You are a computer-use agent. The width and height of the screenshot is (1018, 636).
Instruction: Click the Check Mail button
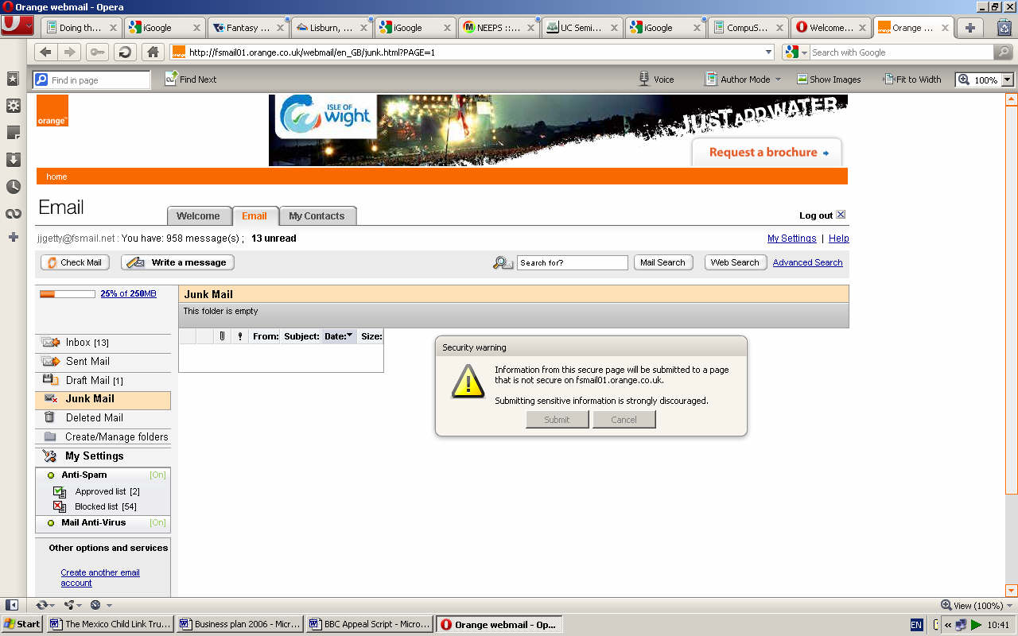74,262
